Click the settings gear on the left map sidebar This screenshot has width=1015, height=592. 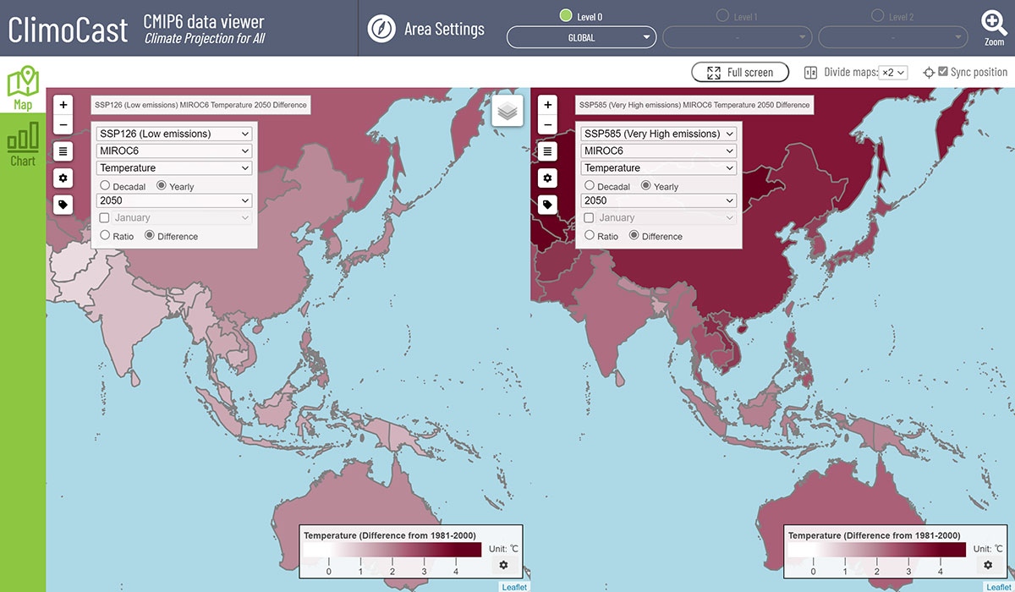(x=63, y=178)
